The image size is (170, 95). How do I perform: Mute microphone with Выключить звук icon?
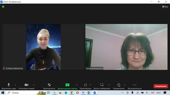coord(9,85)
